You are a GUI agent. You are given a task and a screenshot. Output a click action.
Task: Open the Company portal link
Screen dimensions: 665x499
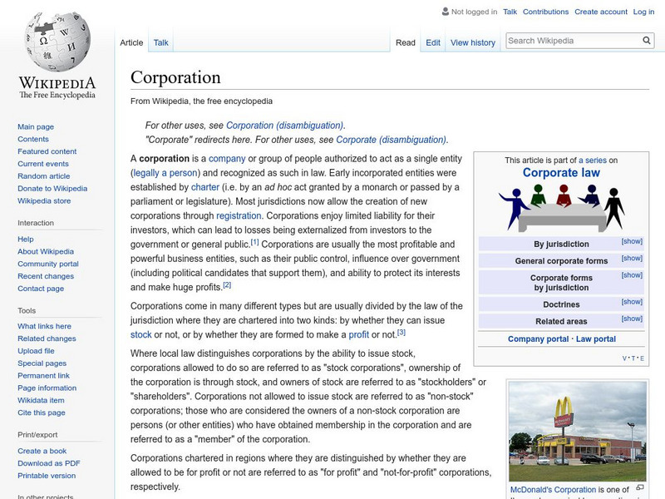pos(538,339)
